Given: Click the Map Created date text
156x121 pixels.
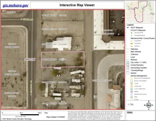Looking at the screenshot, I should tap(56, 117).
